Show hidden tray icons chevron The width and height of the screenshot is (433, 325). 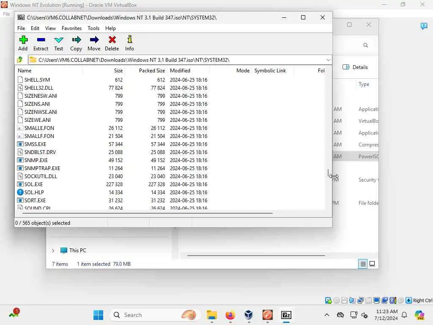(327, 315)
